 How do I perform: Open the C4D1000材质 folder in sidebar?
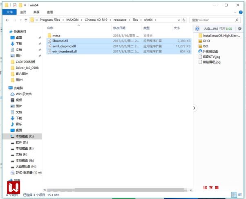[23, 62]
